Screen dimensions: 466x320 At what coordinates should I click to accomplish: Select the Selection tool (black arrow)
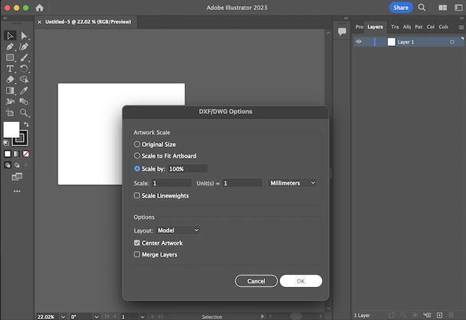click(x=10, y=36)
